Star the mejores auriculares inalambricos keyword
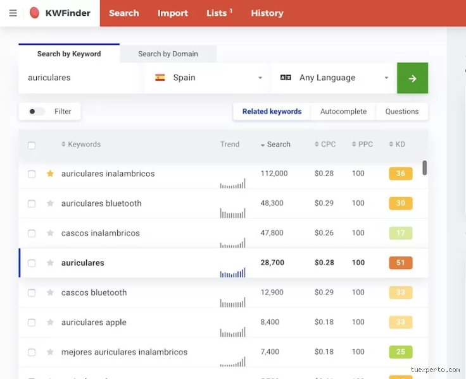Viewport: 466px width, 379px height. click(50, 352)
